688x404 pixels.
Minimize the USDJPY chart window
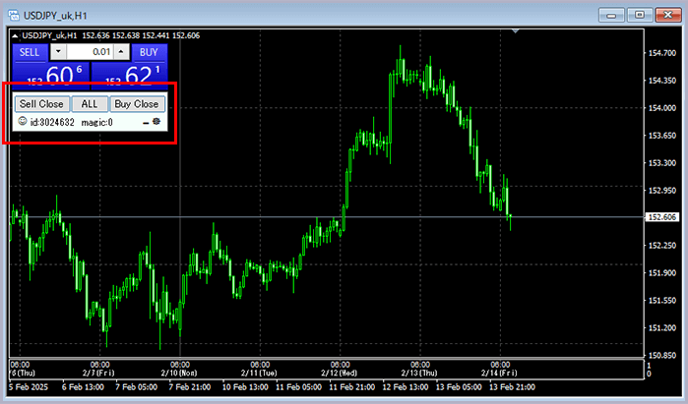tap(613, 14)
